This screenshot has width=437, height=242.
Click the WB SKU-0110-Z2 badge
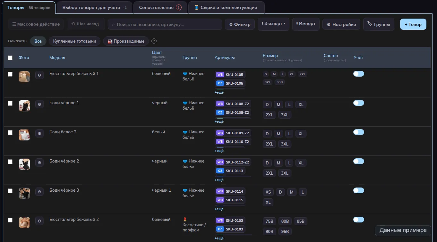233,141
